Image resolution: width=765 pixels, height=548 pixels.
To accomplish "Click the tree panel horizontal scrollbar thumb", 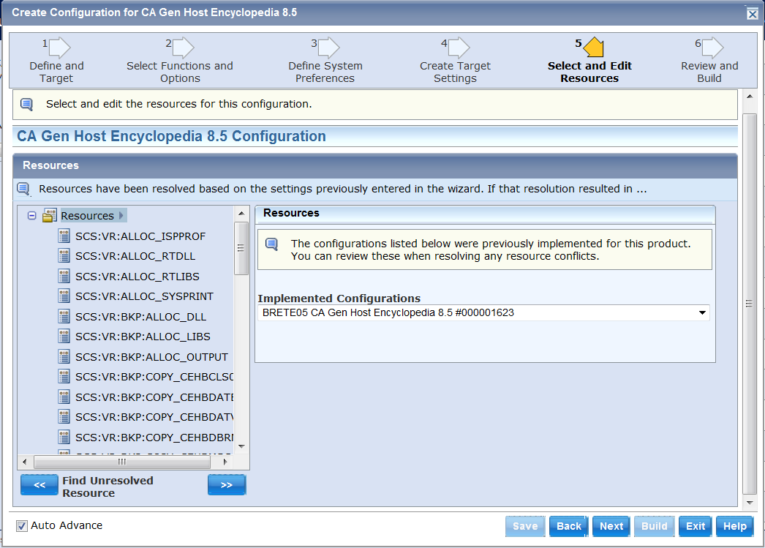I will point(122,462).
